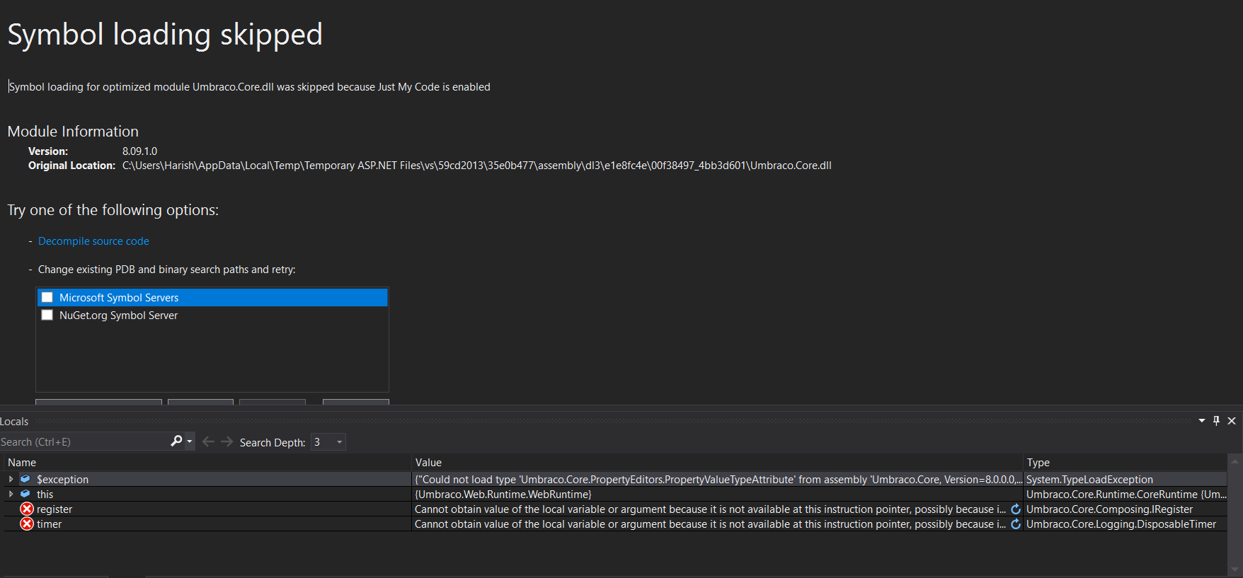Click the error icon beside timer
This screenshot has height=578, width=1243.
[27, 524]
